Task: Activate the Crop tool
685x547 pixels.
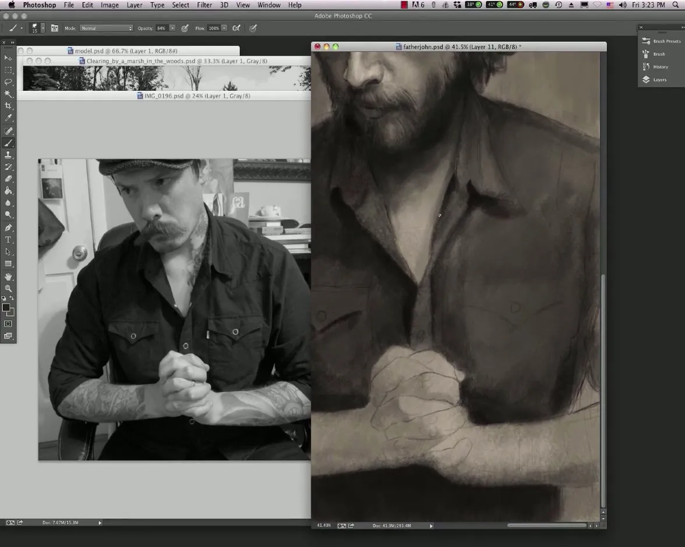Action: tap(8, 106)
